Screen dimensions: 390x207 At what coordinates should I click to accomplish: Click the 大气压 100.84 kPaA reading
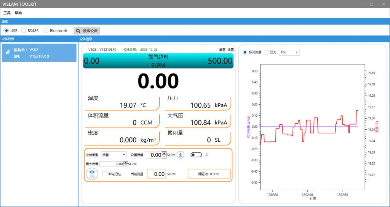point(198,120)
